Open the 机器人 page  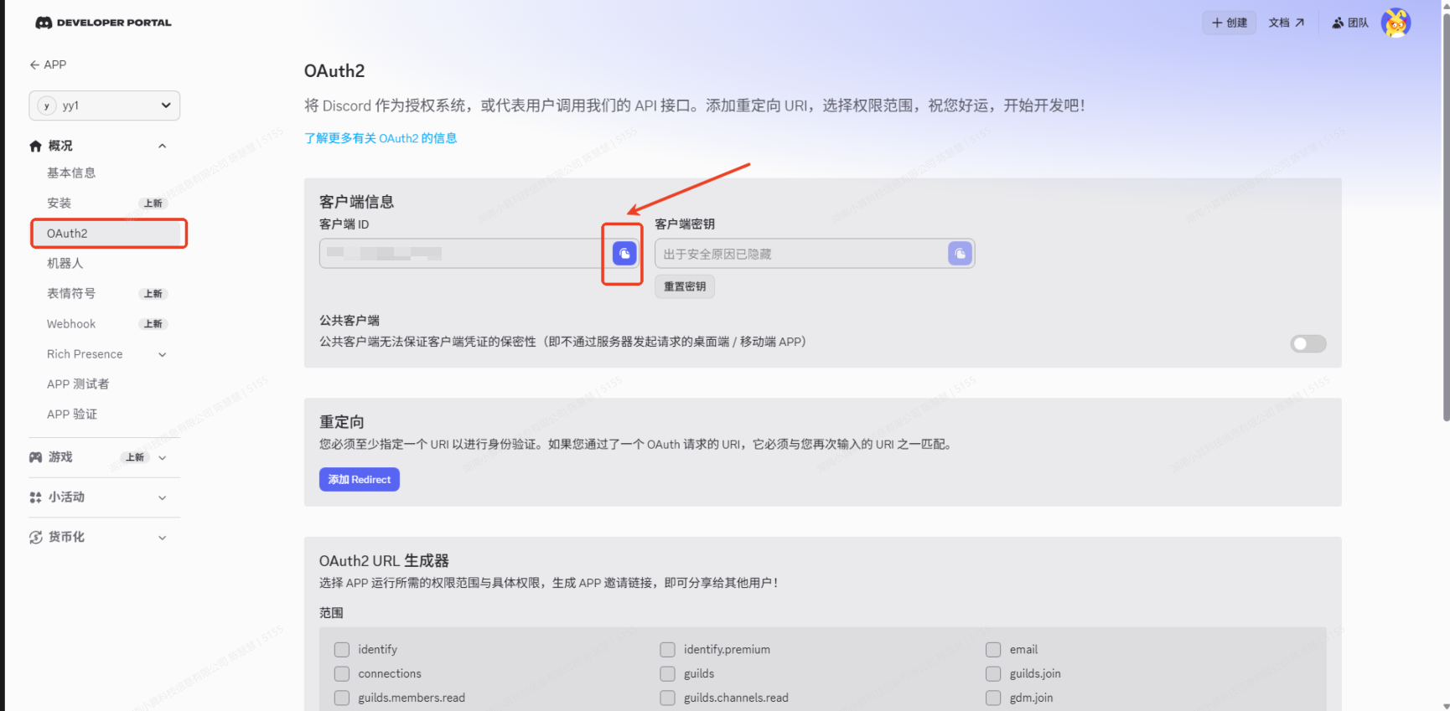(65, 263)
